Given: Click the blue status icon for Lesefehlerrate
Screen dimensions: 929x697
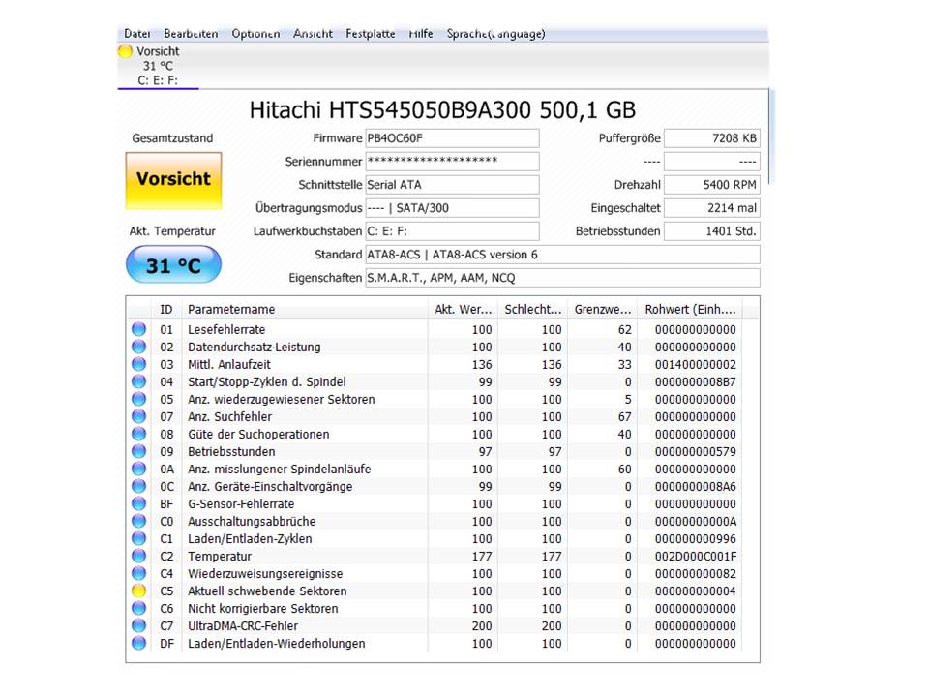Looking at the screenshot, I should click(138, 329).
